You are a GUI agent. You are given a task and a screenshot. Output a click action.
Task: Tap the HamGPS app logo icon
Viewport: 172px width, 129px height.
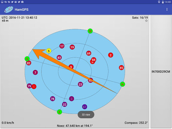[x=9, y=9]
